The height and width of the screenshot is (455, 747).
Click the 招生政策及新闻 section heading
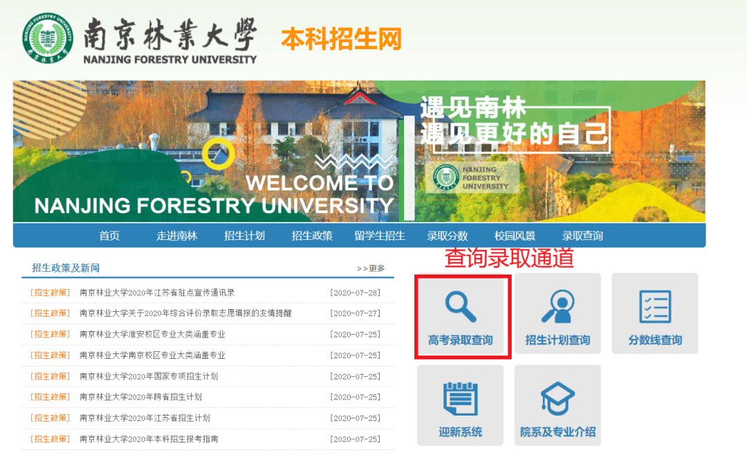click(66, 268)
